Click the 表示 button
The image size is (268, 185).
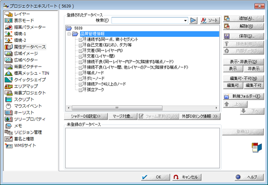pyautogui.click(x=233, y=69)
